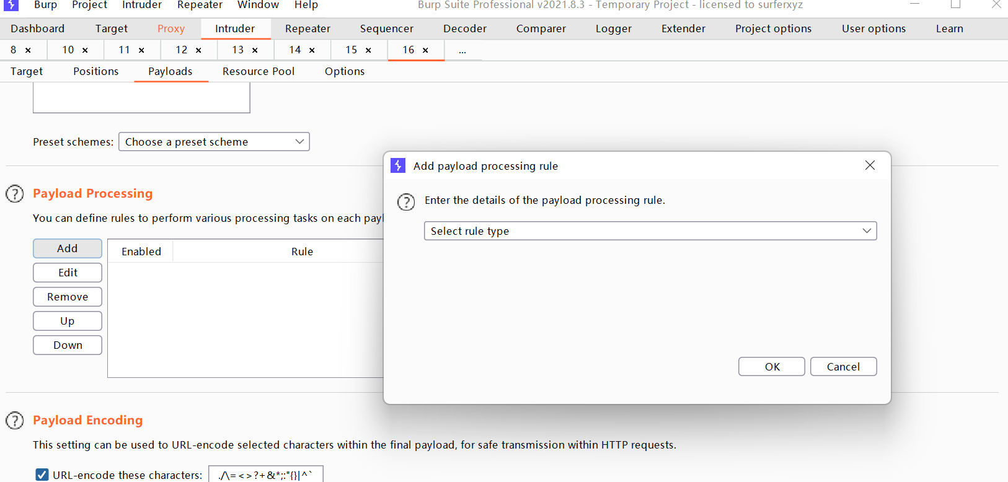Viewport: 1008px width, 482px height.
Task: Close the Add payload processing rule dialog
Action: pos(870,165)
